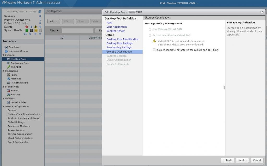Check Select separate datastores for replica and OS disks
Screen dimensions: 267x166
pos(154,50)
